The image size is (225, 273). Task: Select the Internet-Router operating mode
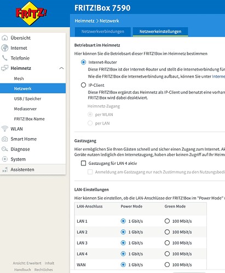tap(83, 62)
